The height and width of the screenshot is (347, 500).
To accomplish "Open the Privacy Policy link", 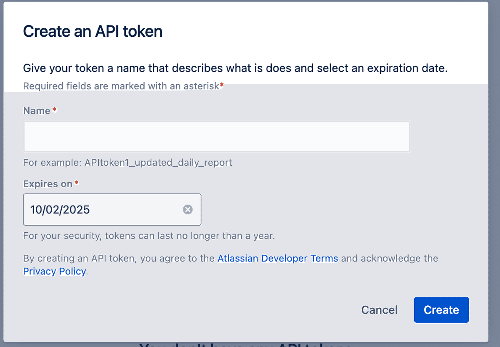I will click(55, 272).
